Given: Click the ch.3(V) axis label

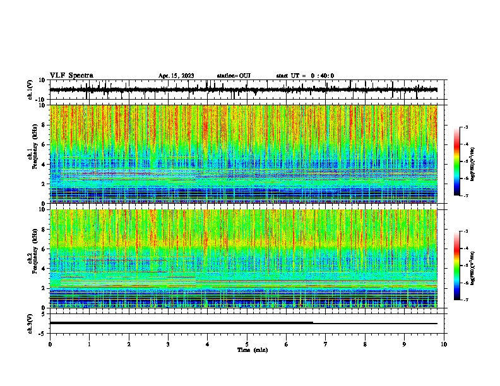Looking at the screenshot, I should coord(30,324).
